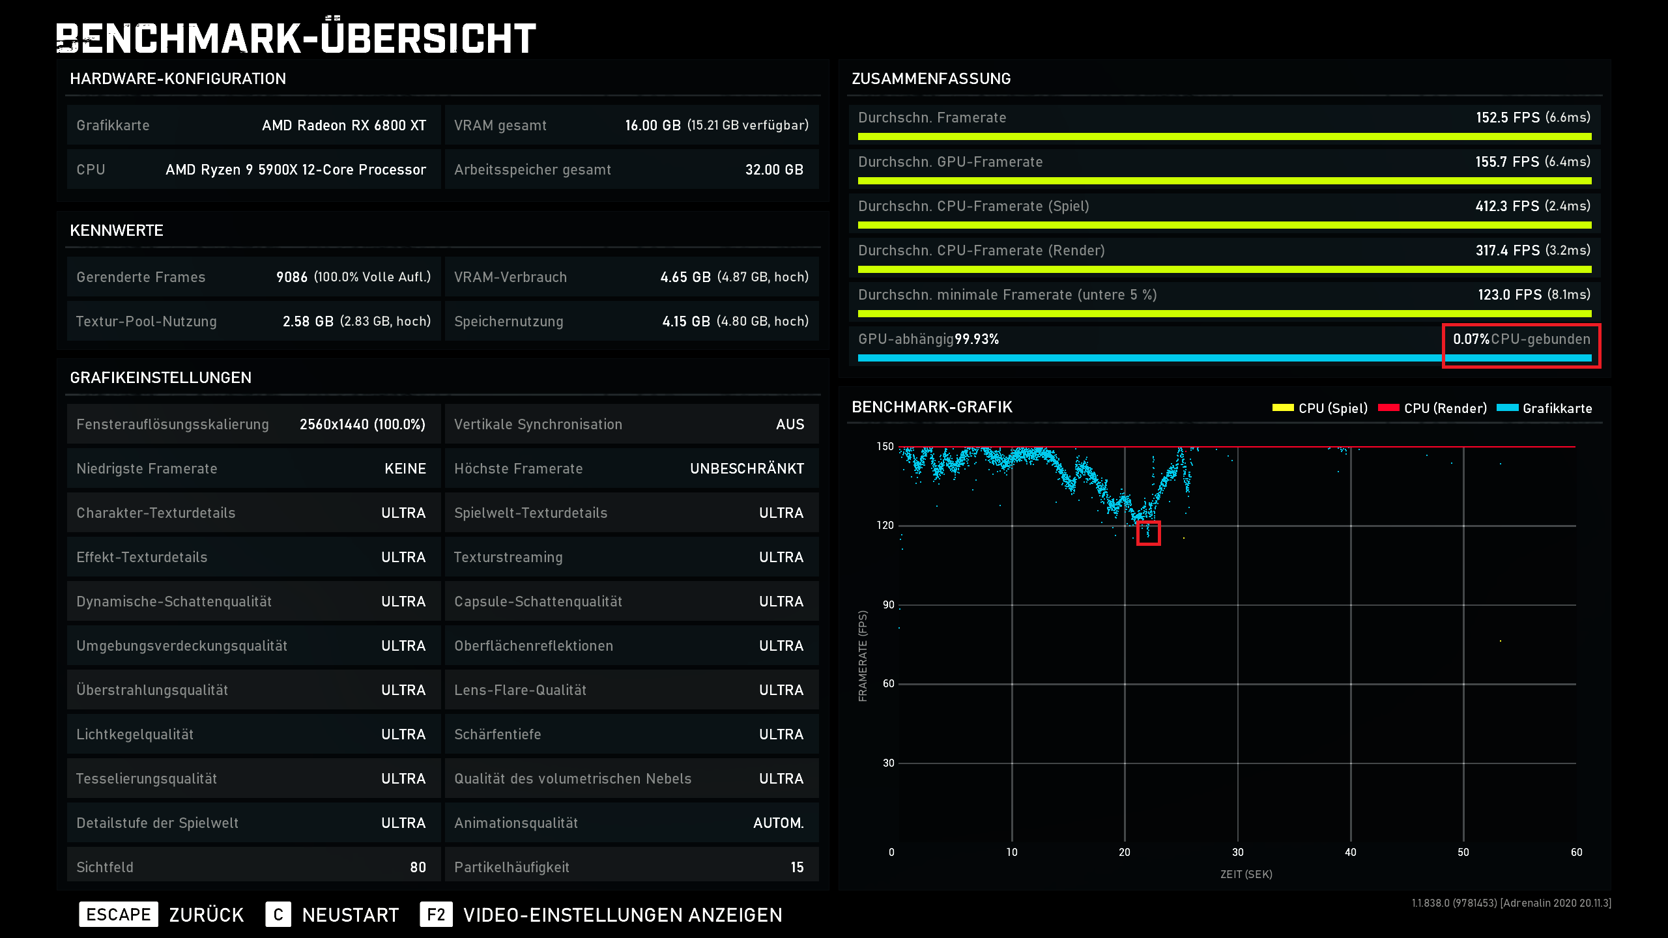Viewport: 1668px width, 938px height.
Task: Click the yellow CPU (Spiel) legend swatch
Action: (x=1282, y=408)
